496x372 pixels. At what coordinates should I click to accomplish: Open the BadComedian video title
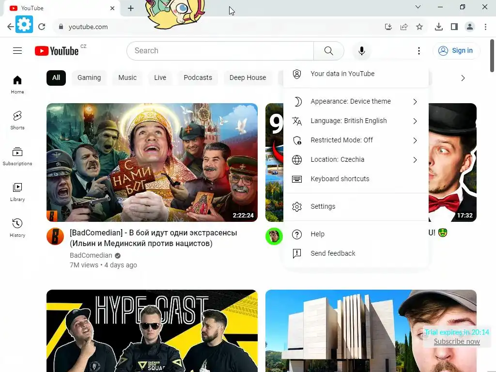(x=154, y=238)
